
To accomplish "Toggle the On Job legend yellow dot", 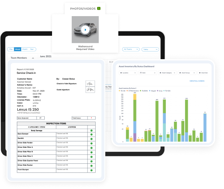I will [120, 91].
